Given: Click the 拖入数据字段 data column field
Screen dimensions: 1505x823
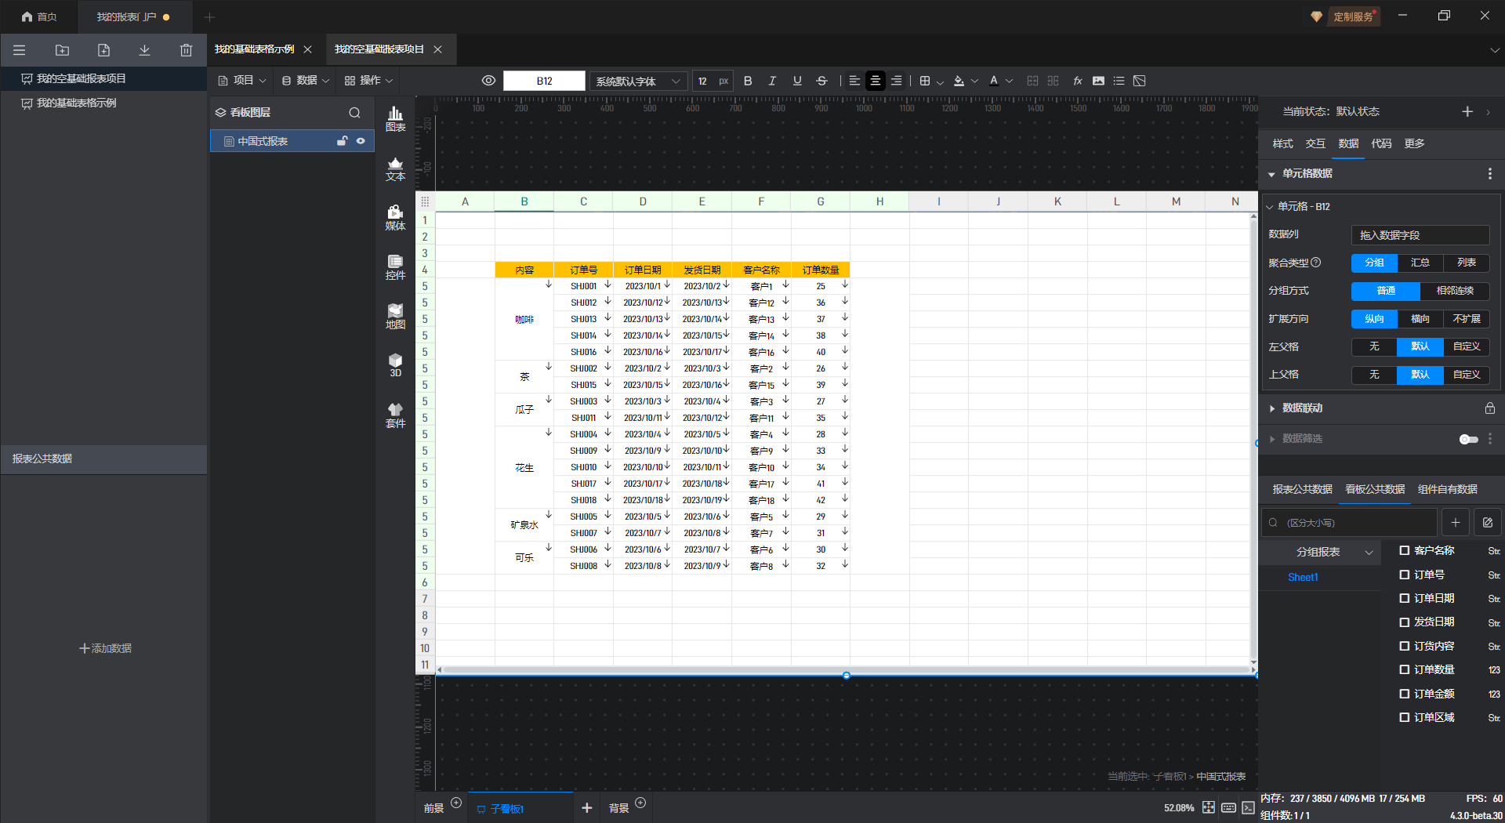Looking at the screenshot, I should [x=1420, y=235].
